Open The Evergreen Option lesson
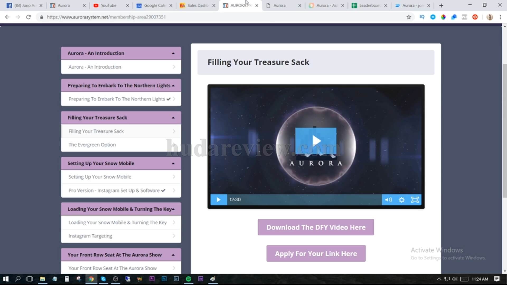The height and width of the screenshot is (285, 507). pos(121,145)
